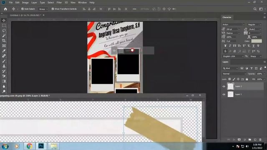Select the Layers panel tab
Viewport: 267px width, 150px height.
click(225, 62)
